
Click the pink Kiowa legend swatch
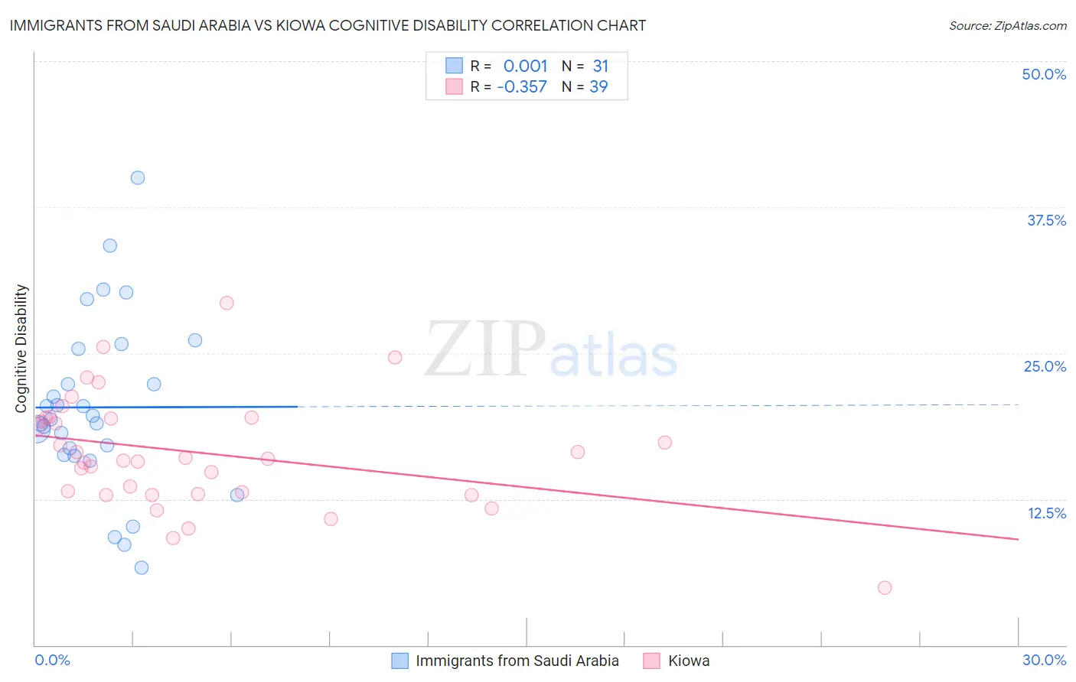click(x=651, y=661)
